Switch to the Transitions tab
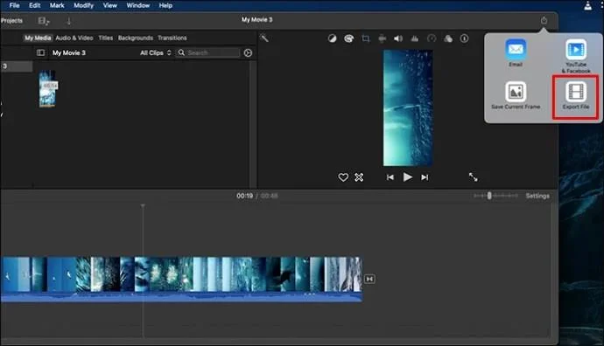The width and height of the screenshot is (604, 346). click(172, 38)
